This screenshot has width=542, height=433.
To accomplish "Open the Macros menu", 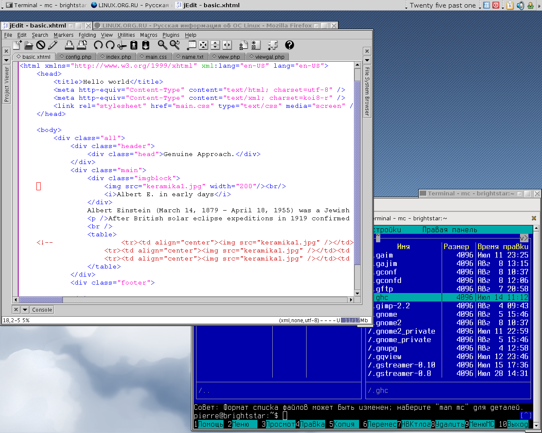I will click(x=149, y=35).
